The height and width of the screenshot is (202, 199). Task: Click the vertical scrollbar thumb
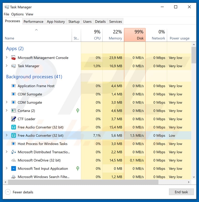(194, 55)
